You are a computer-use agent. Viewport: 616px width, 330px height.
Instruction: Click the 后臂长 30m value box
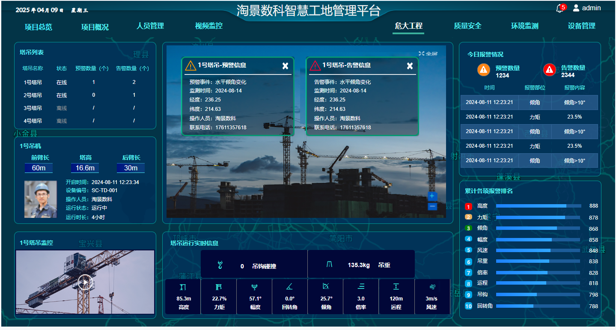click(x=131, y=168)
